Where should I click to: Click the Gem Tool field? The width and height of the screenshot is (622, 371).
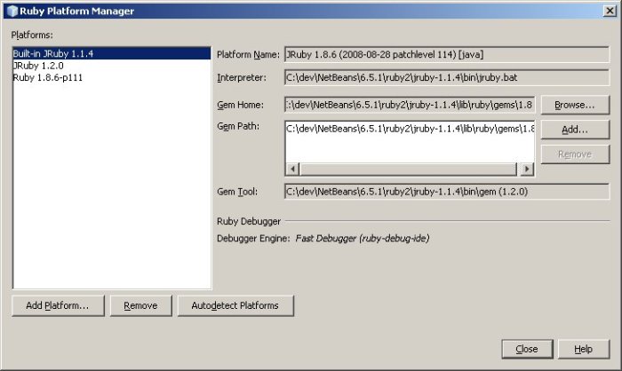pyautogui.click(x=447, y=192)
